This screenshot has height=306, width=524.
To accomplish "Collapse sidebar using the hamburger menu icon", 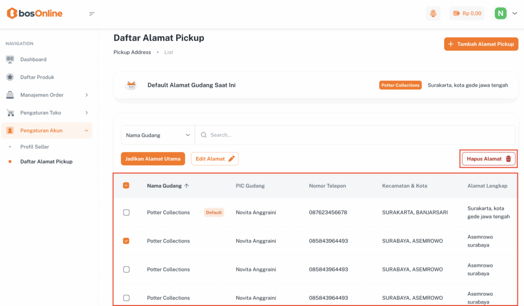I will point(92,14).
